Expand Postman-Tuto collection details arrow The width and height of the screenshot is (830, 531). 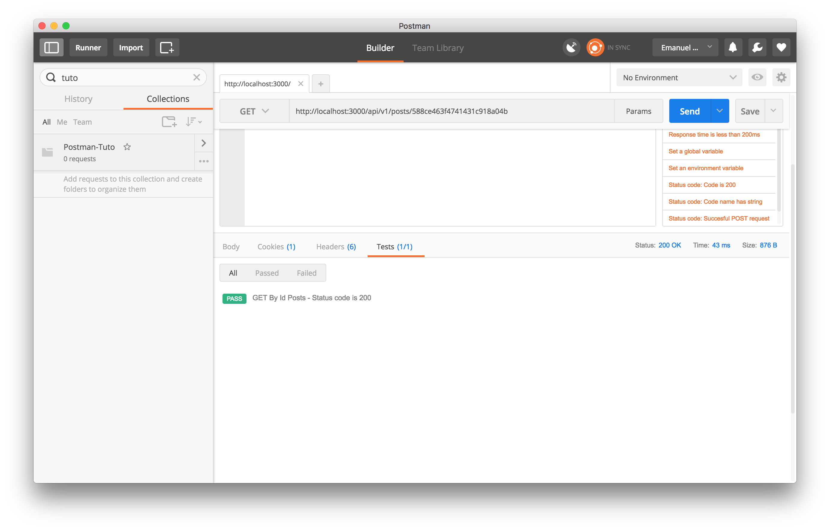tap(204, 143)
